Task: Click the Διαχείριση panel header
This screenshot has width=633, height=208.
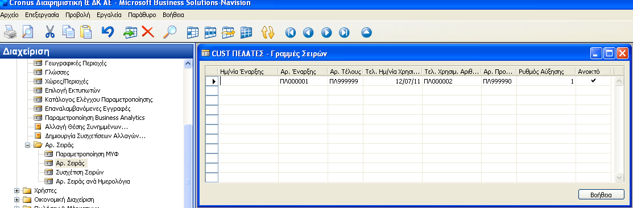Action: pyautogui.click(x=97, y=51)
